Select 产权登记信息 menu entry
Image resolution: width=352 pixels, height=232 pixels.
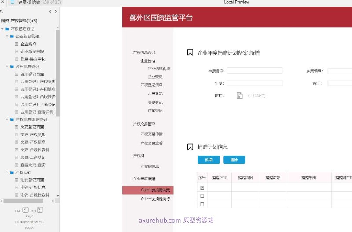(151, 85)
